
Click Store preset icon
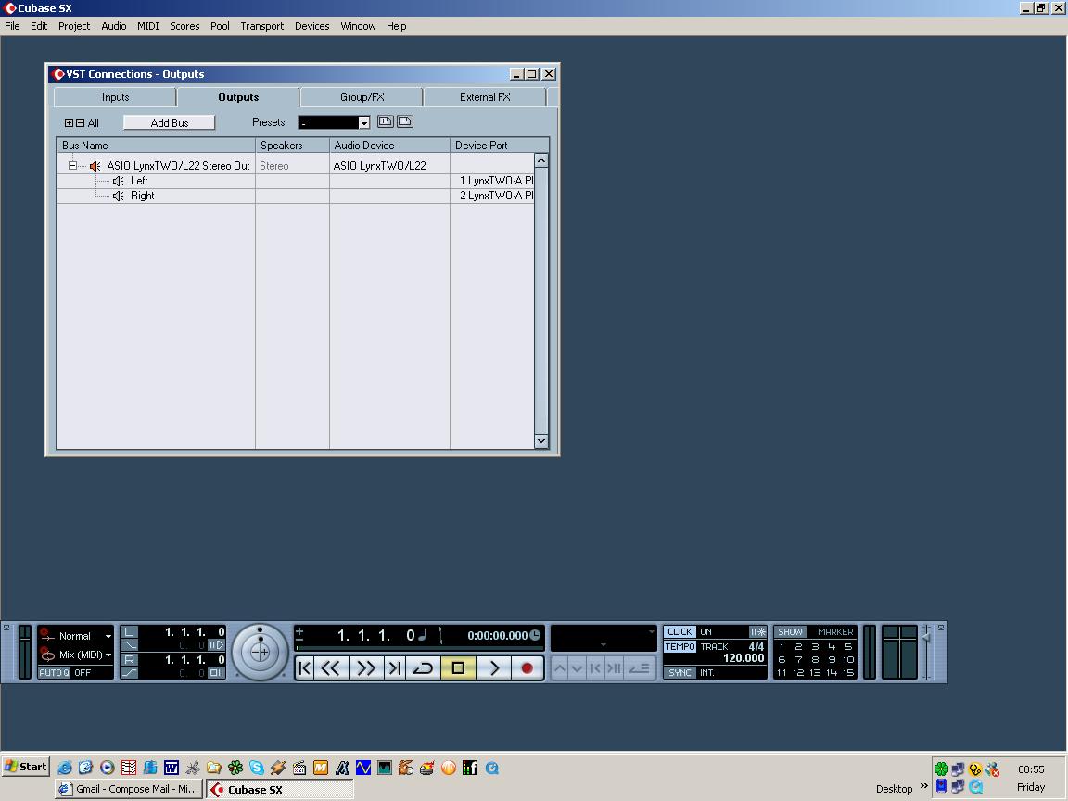(386, 121)
